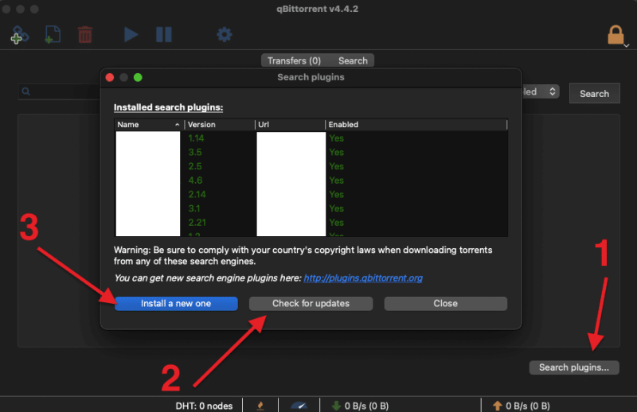637x412 pixels.
Task: Select the plugin row with version 4.6
Action: [311, 181]
